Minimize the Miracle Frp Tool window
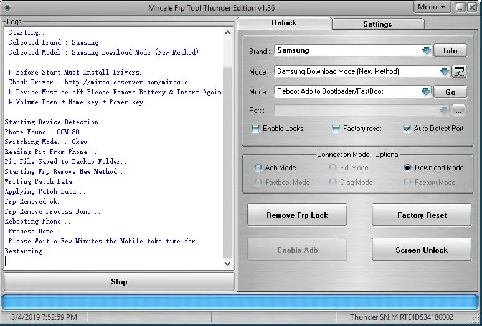Screen dimensions: 482x326 (x=460, y=7)
